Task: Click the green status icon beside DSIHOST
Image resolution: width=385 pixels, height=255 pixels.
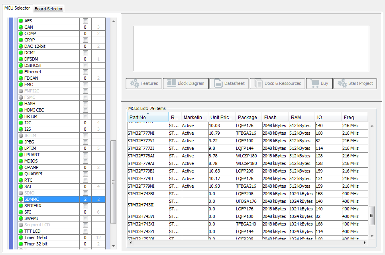Action: [x=21, y=65]
